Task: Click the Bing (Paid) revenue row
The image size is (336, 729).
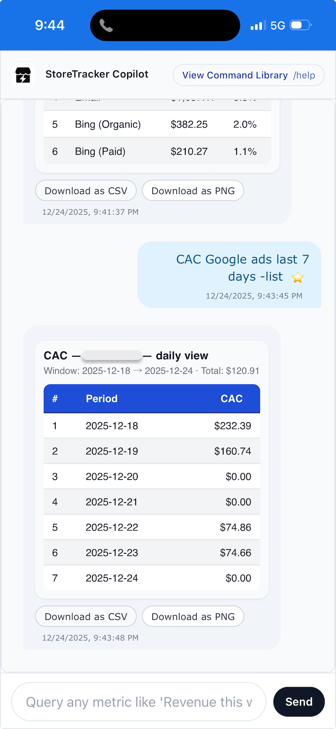Action: click(x=157, y=152)
